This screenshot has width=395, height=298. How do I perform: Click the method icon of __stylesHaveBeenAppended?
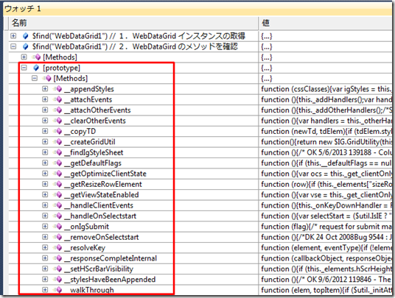tap(57, 280)
